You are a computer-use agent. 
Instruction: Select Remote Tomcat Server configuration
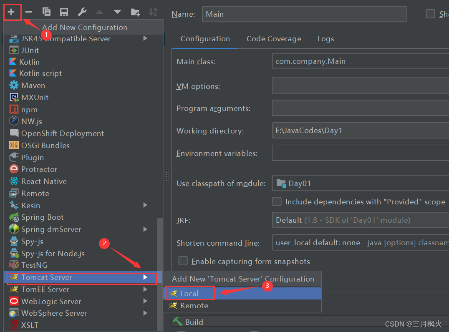(242, 306)
